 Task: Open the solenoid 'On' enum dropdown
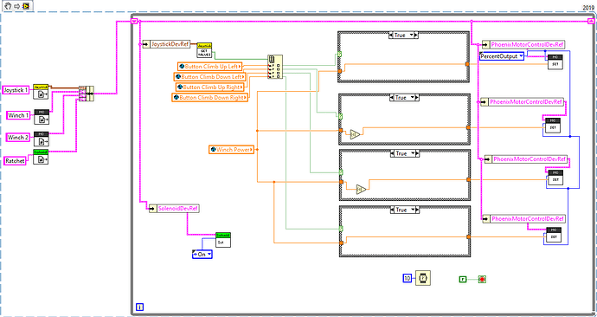(x=202, y=254)
